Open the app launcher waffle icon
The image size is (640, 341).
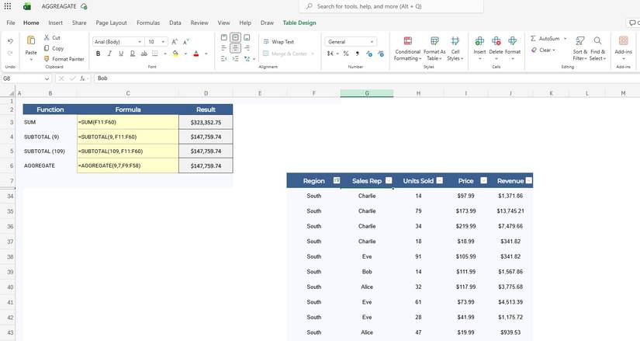click(7, 6)
